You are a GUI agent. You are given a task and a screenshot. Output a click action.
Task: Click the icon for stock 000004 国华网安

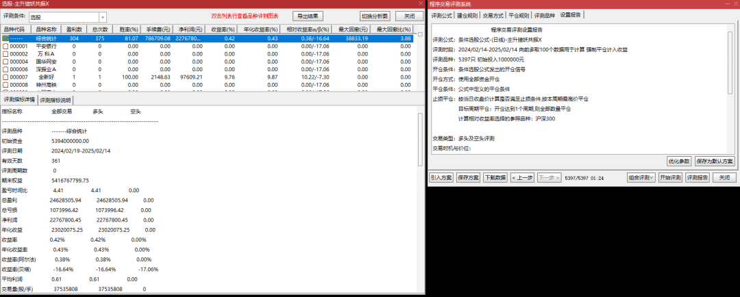point(5,62)
